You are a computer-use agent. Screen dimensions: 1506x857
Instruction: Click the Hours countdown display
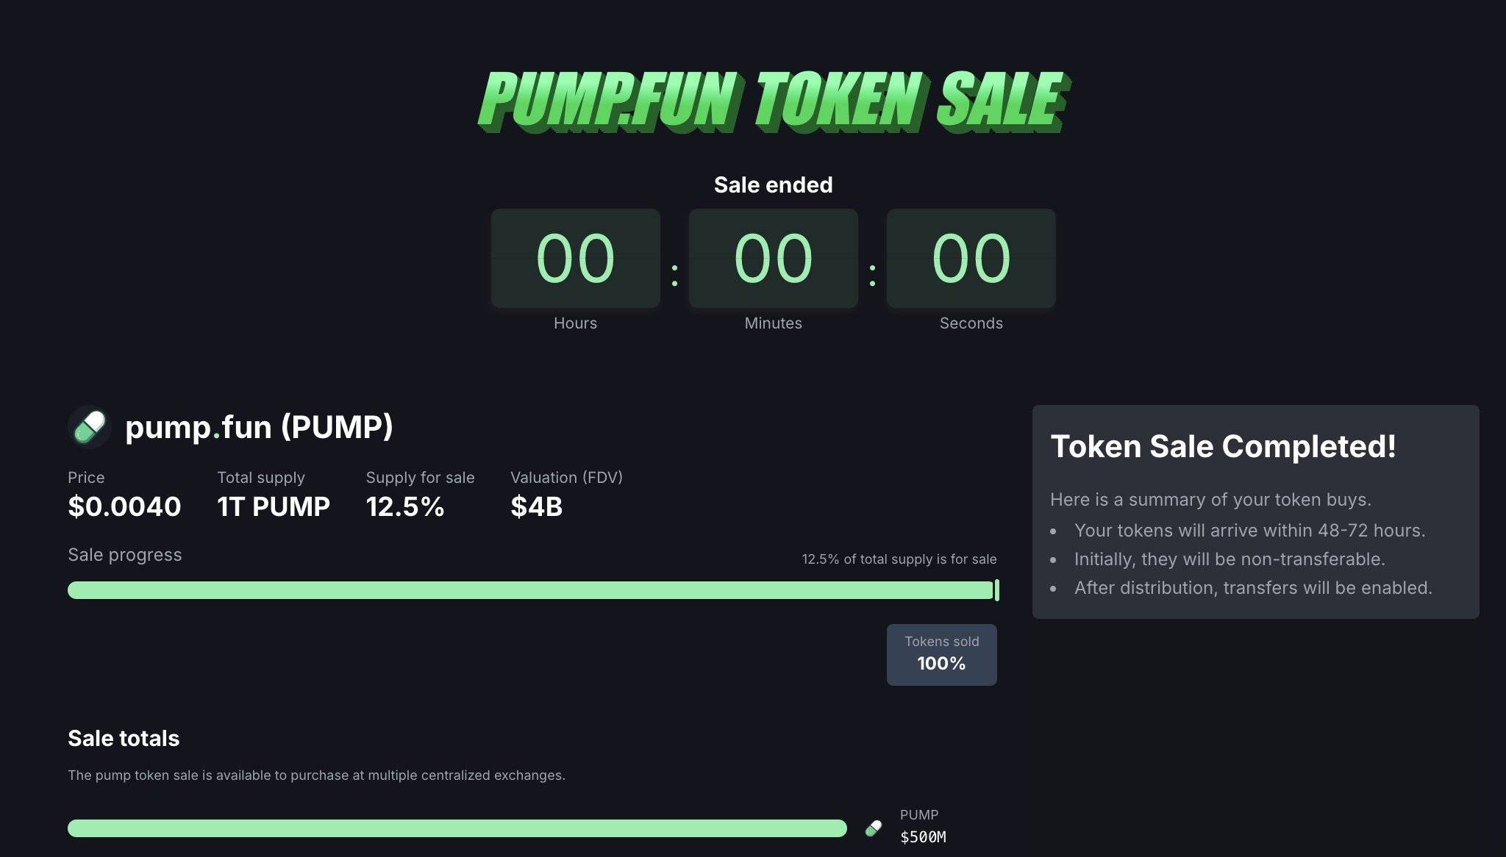pos(574,259)
